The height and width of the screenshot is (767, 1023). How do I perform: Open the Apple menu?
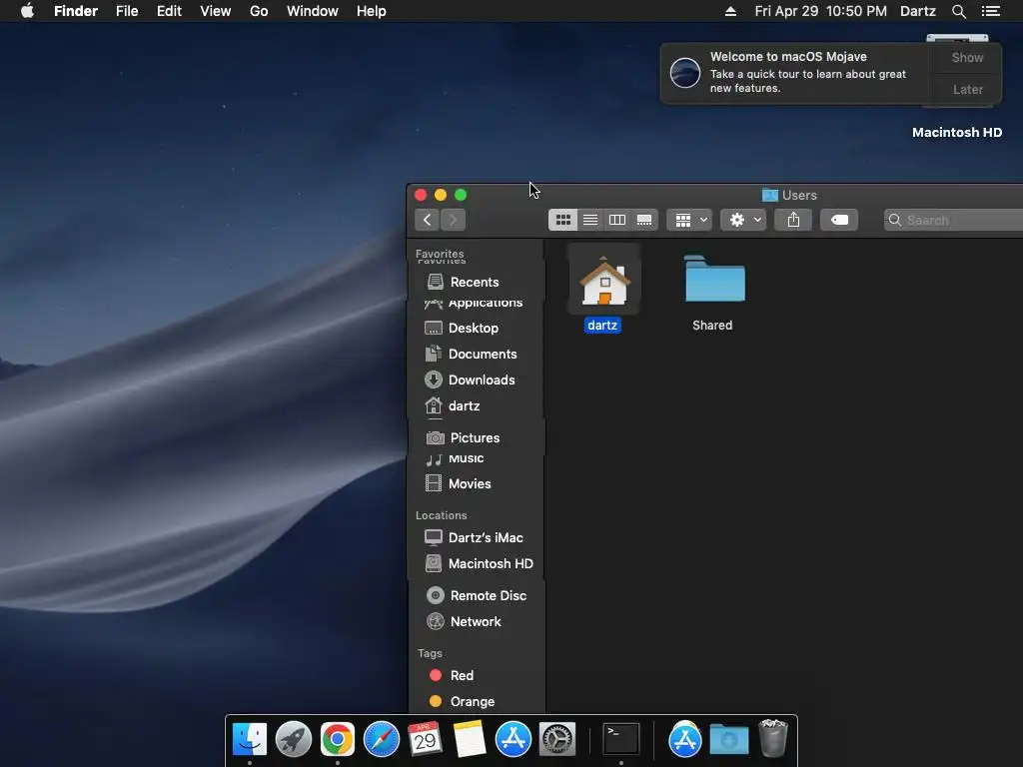point(27,11)
